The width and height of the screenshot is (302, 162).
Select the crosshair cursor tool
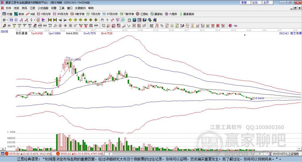pos(107,20)
